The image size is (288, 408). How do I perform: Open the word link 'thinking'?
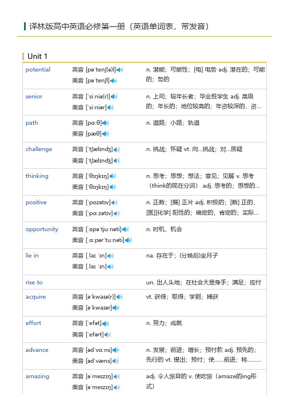pyautogui.click(x=37, y=176)
